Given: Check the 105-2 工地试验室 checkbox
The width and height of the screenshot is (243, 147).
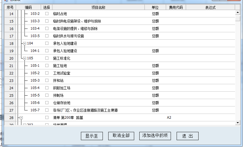Looking at the screenshot, I should coord(47,73).
